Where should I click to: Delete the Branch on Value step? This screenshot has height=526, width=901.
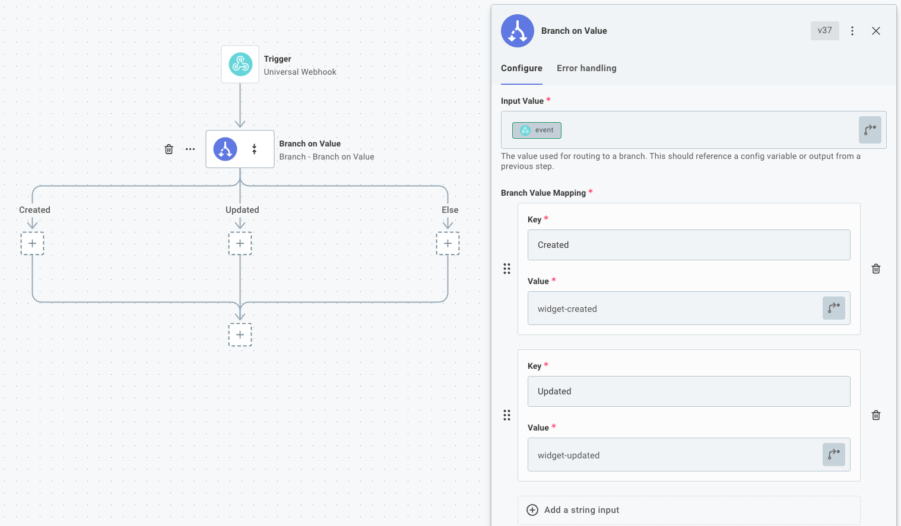point(169,149)
